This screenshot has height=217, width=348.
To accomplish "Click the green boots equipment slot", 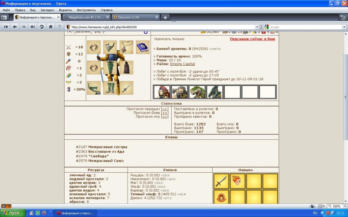I will click(x=110, y=88).
